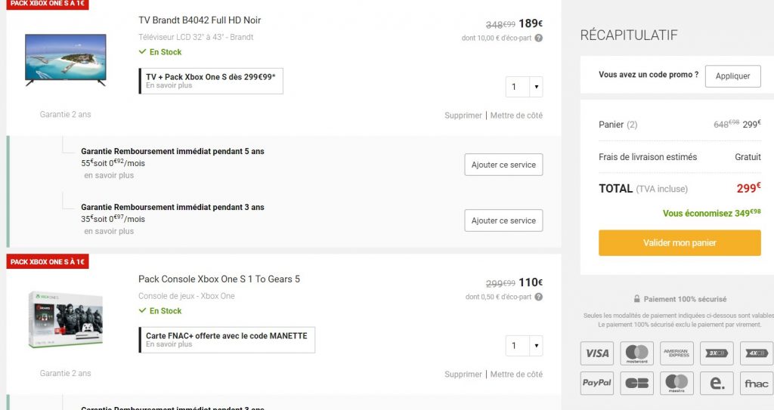
Task: Click the PayPal payment icon
Action: tap(597, 383)
